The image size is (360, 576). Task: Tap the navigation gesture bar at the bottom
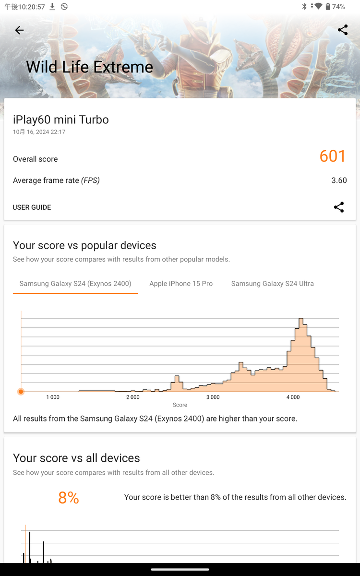(x=180, y=570)
